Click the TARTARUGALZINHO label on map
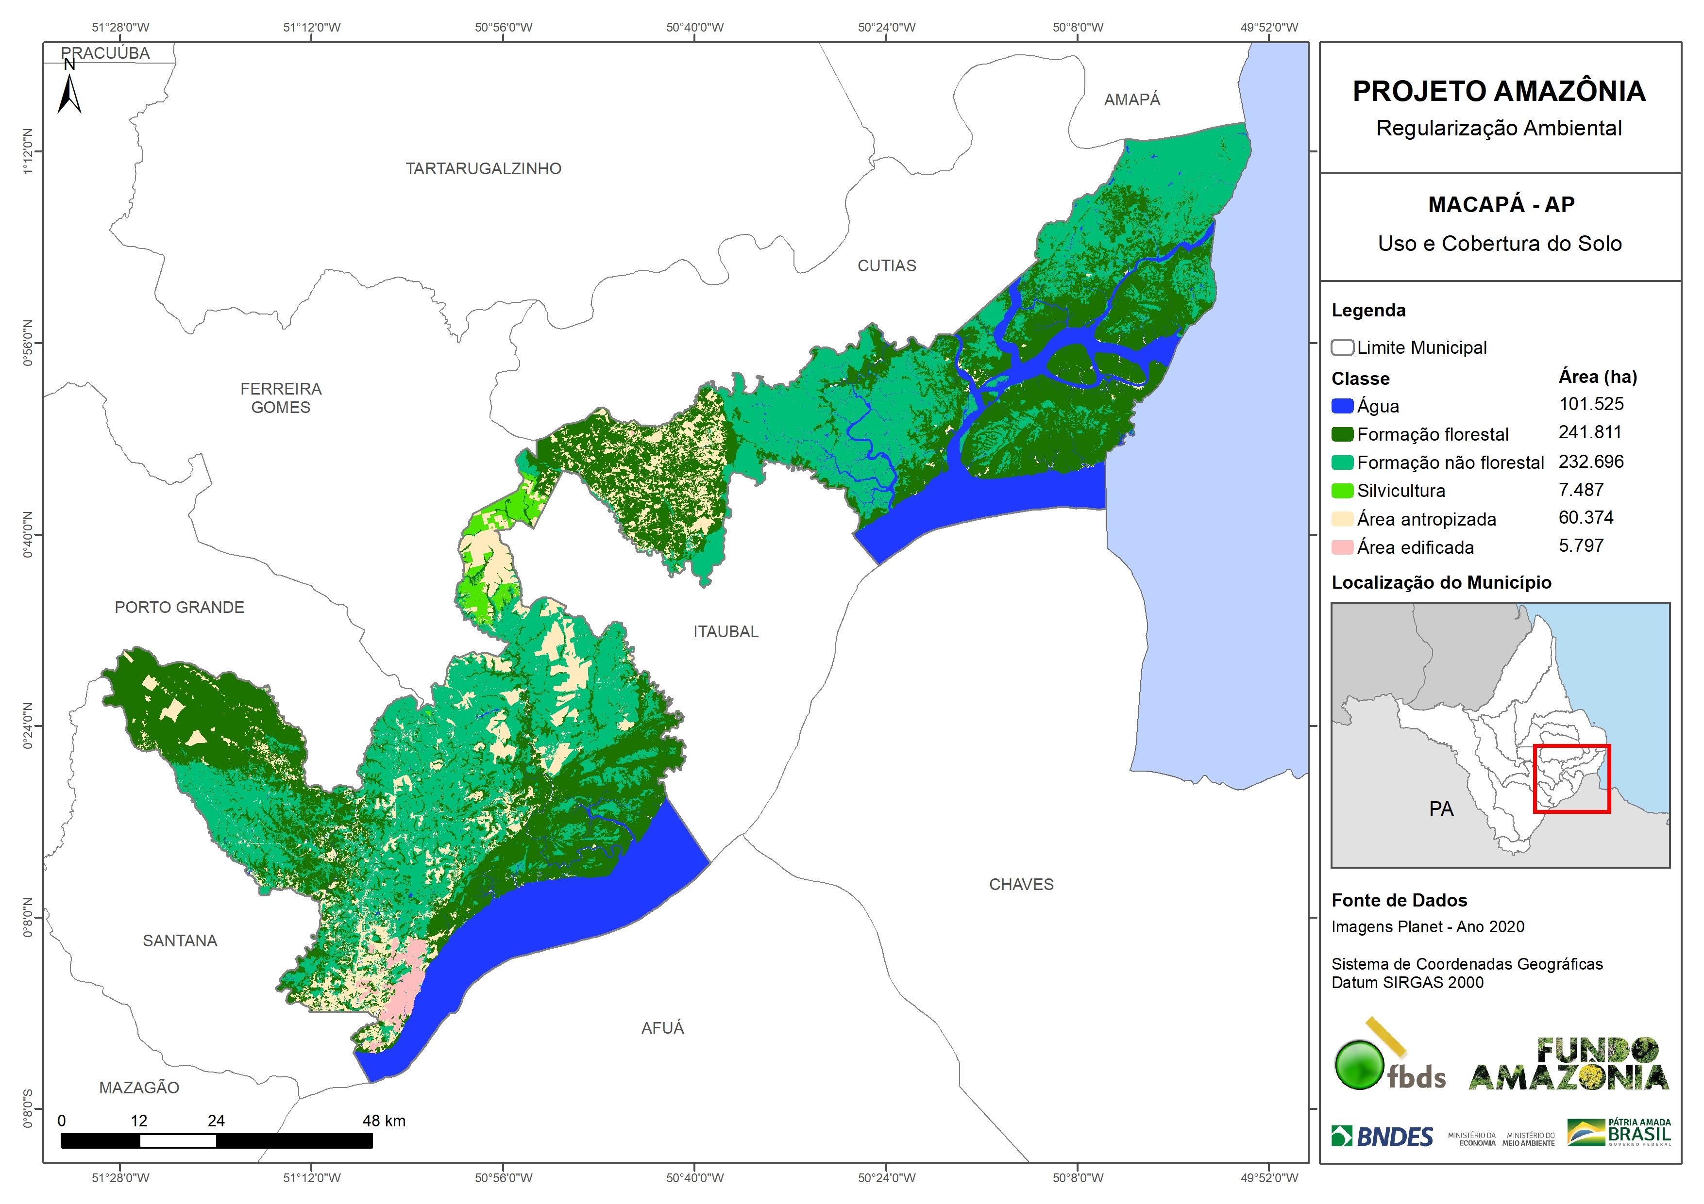 coord(483,169)
